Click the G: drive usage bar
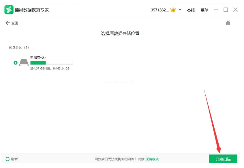Image resolution: width=244 pixels, height=168 pixels. coord(51,63)
